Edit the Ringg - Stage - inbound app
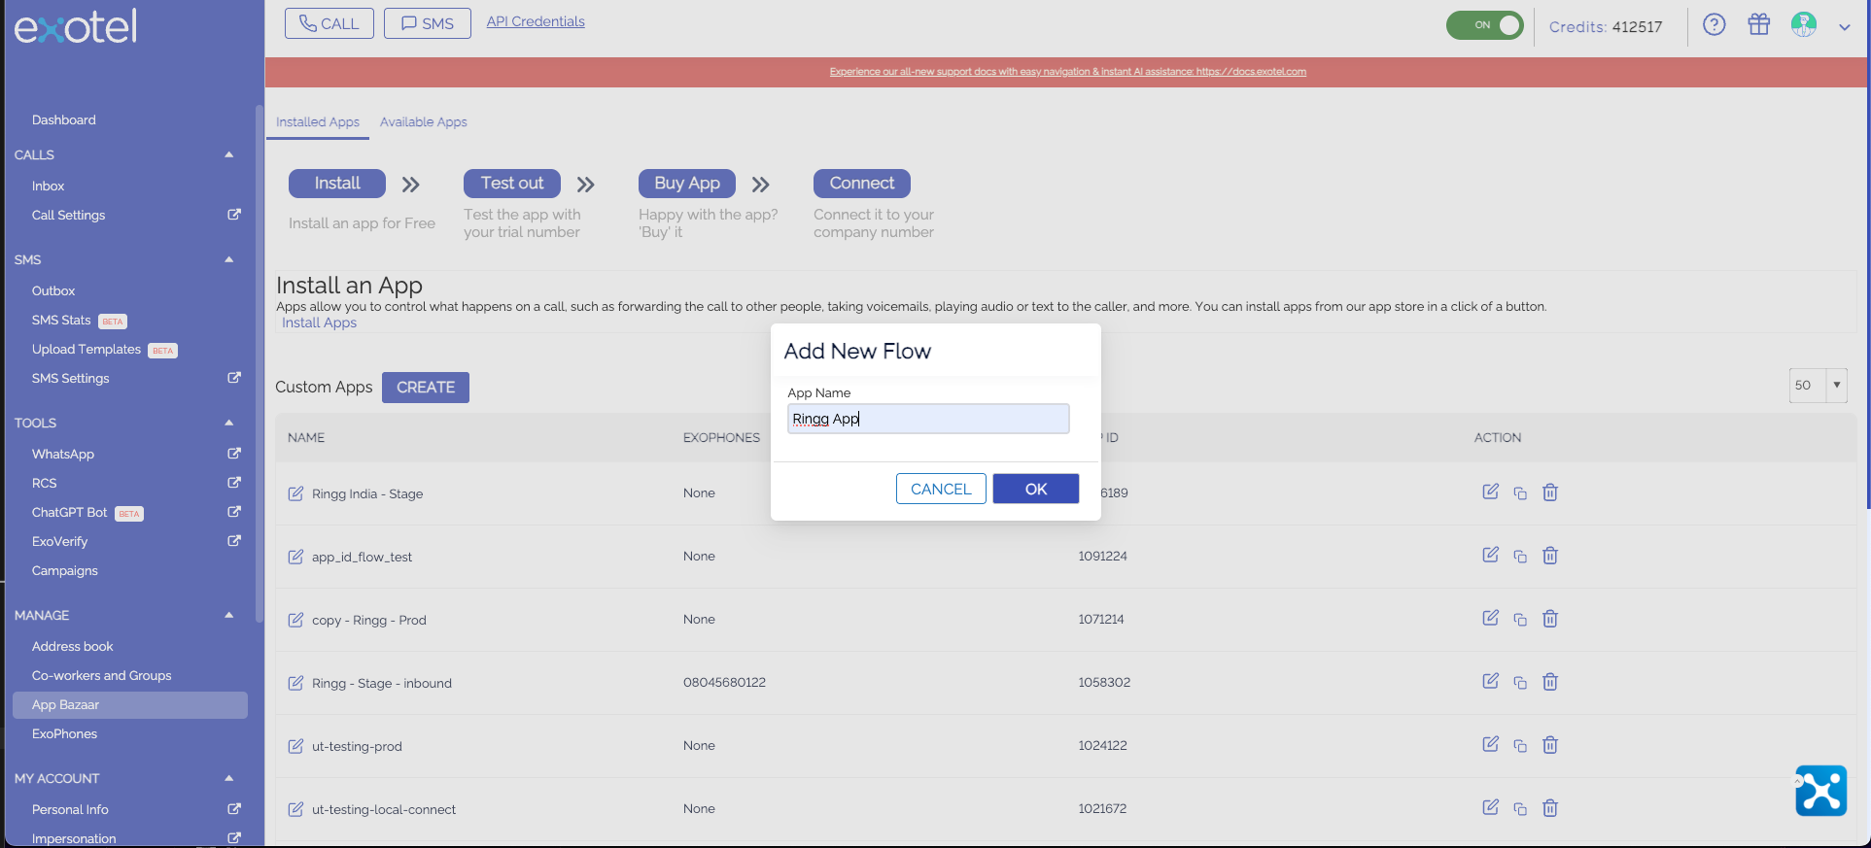 click(x=1490, y=681)
